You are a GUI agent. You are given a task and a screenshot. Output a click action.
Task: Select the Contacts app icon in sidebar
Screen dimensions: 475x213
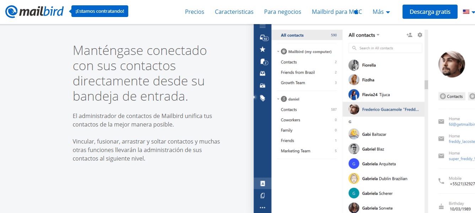263,184
